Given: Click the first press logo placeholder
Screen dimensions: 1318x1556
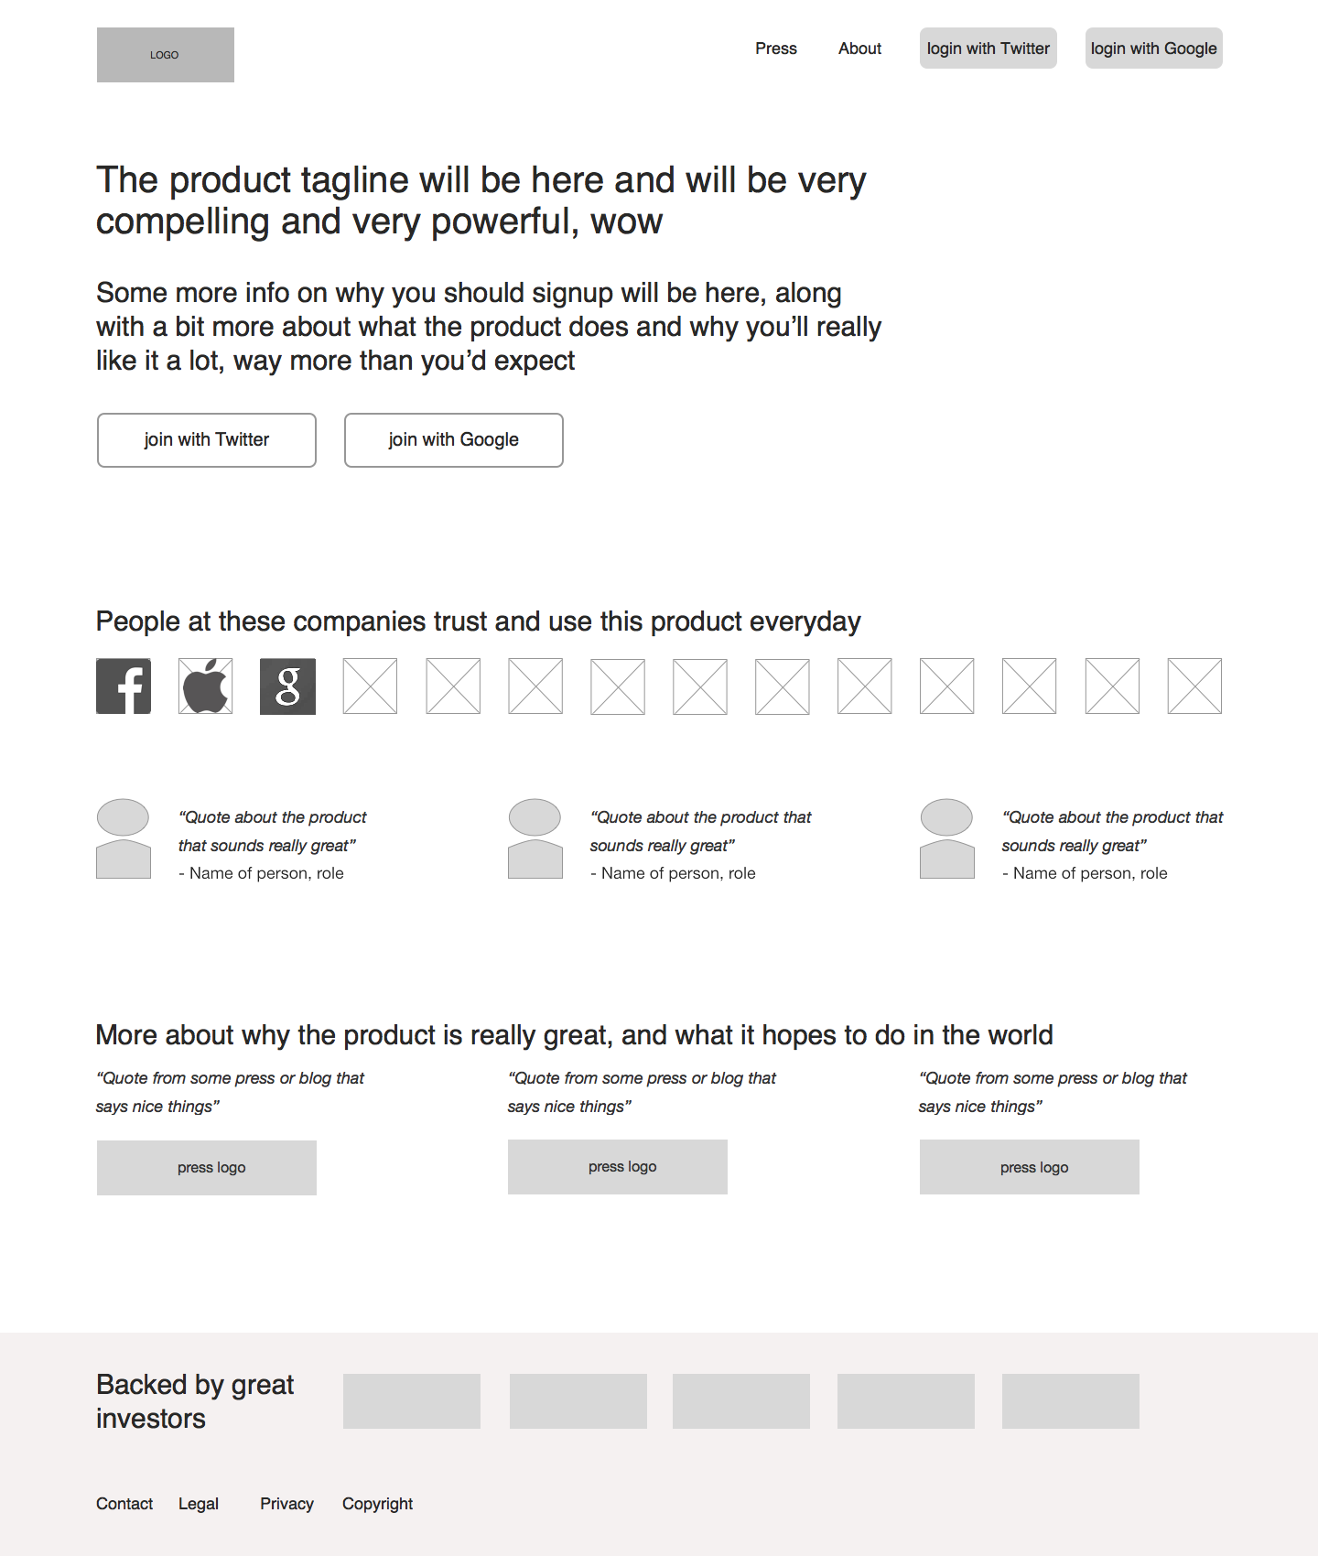Looking at the screenshot, I should coord(207,1168).
